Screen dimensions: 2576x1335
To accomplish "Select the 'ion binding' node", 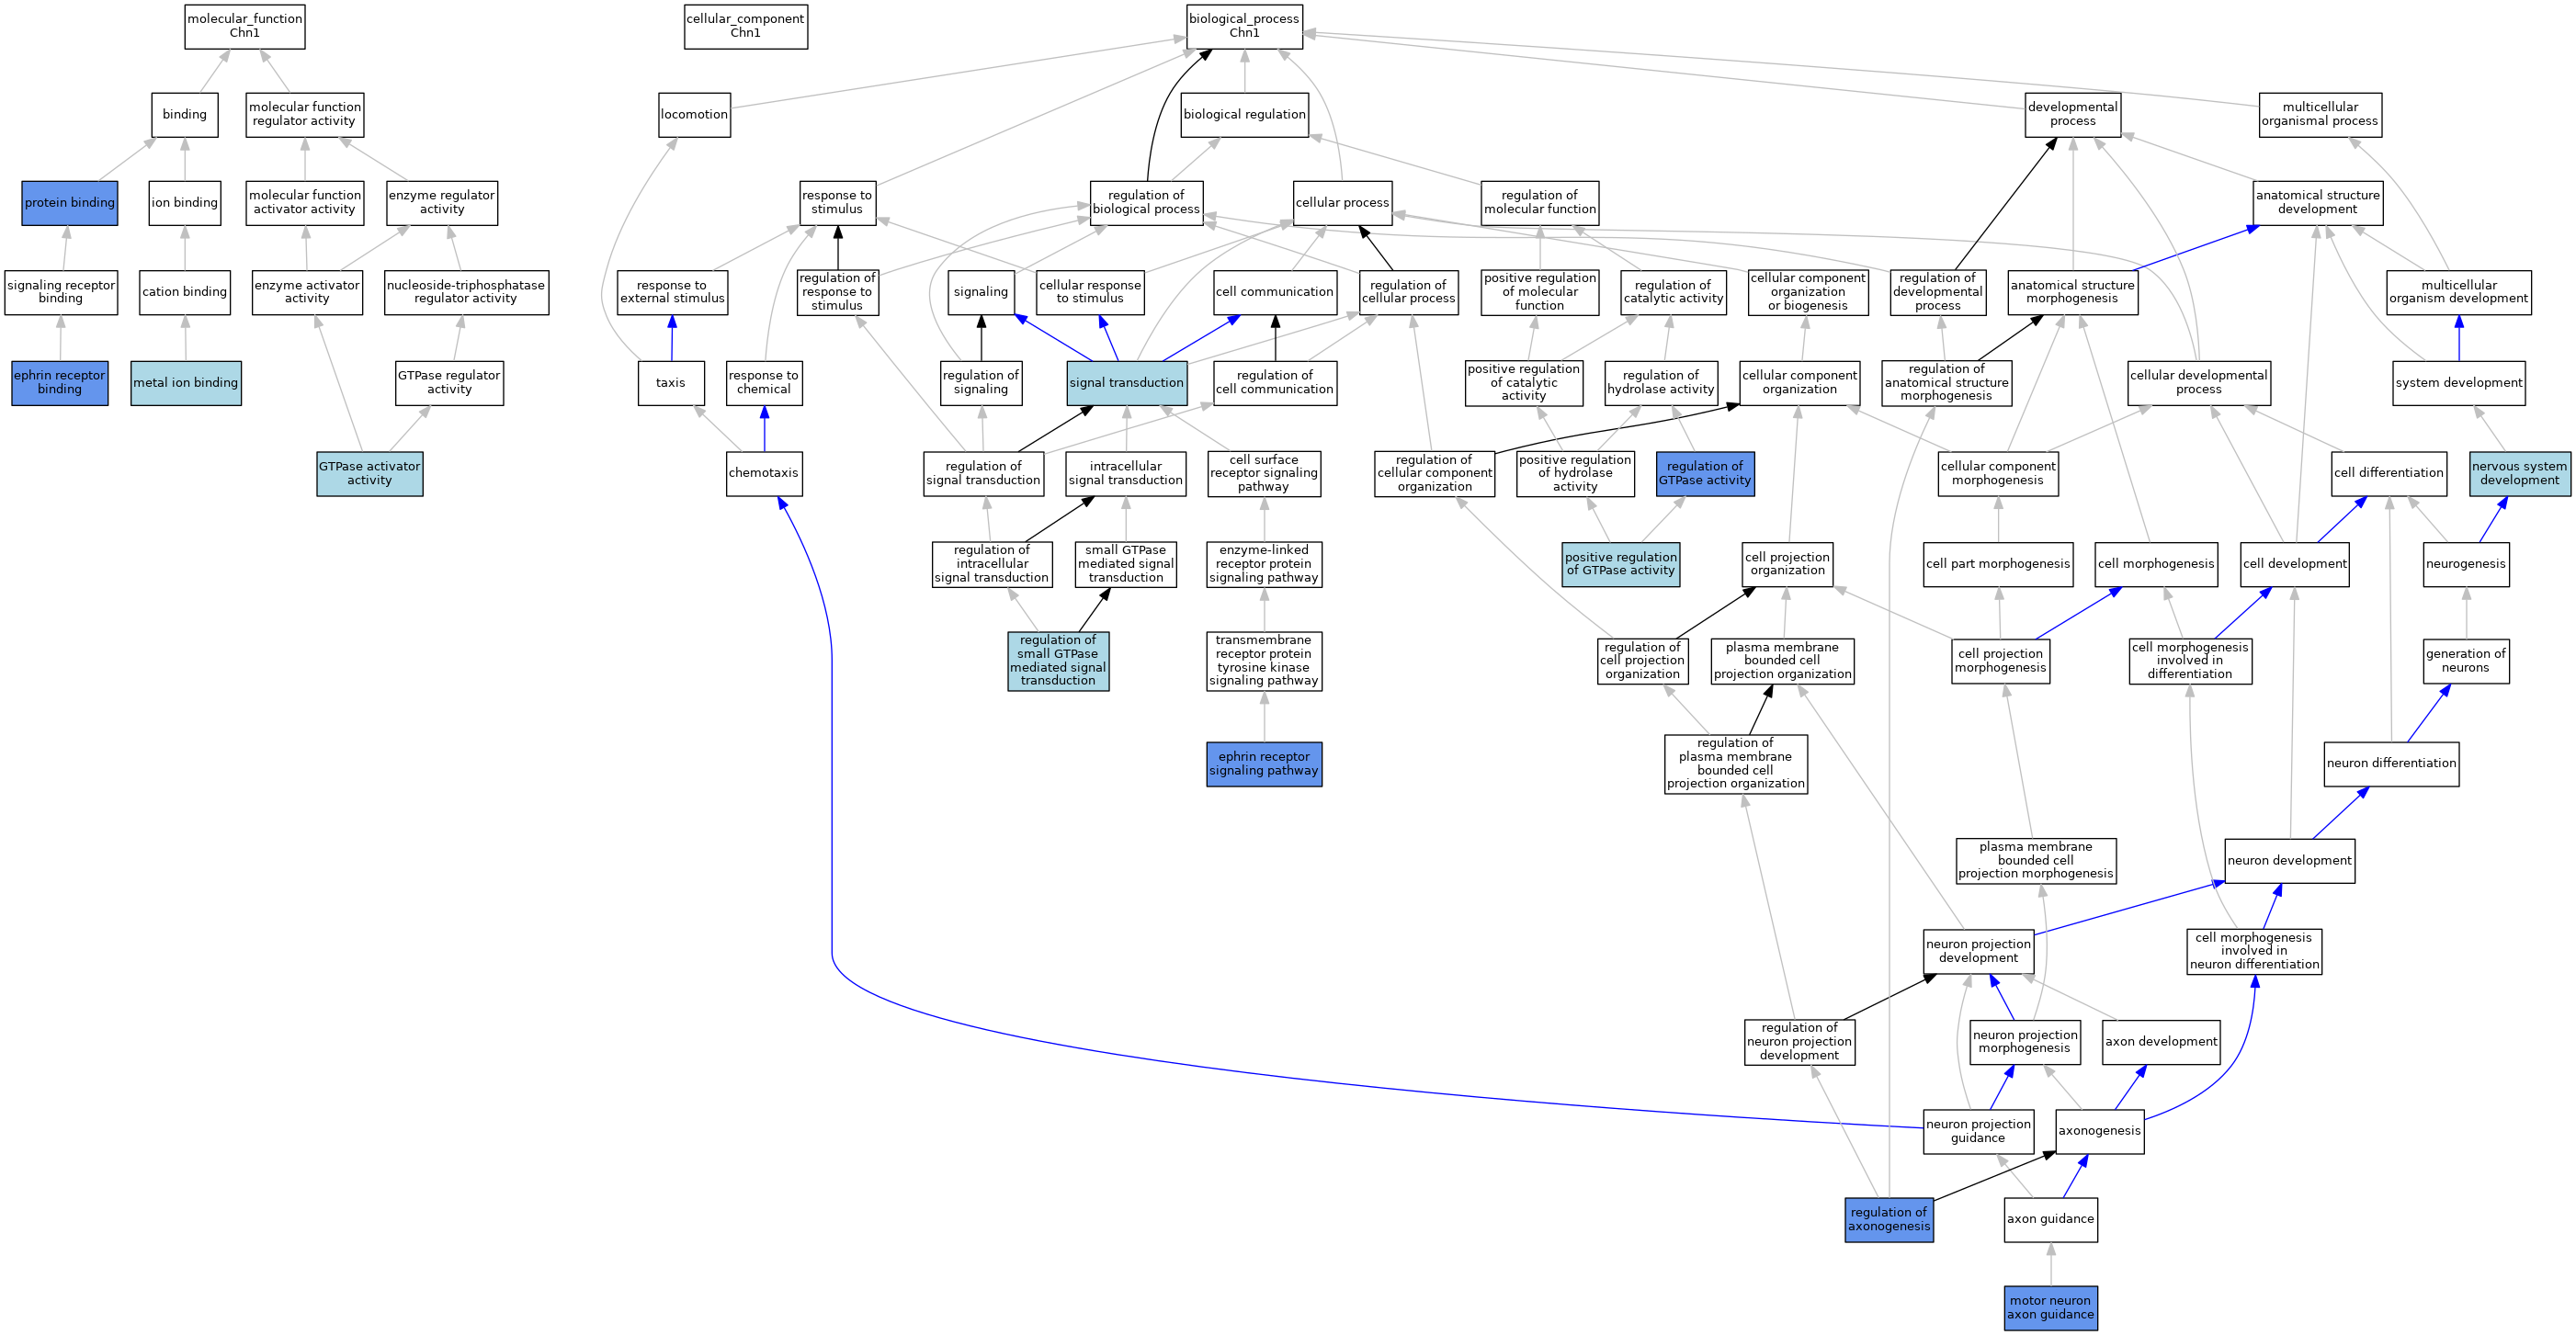I will pos(185,203).
